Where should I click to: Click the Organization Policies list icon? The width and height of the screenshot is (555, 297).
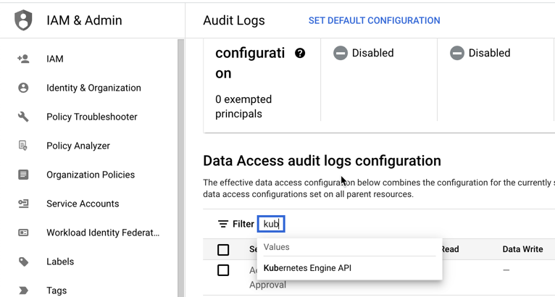coord(23,175)
